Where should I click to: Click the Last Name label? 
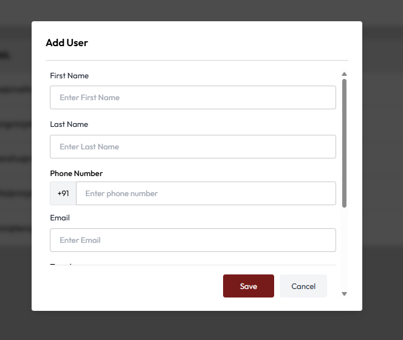[69, 124]
